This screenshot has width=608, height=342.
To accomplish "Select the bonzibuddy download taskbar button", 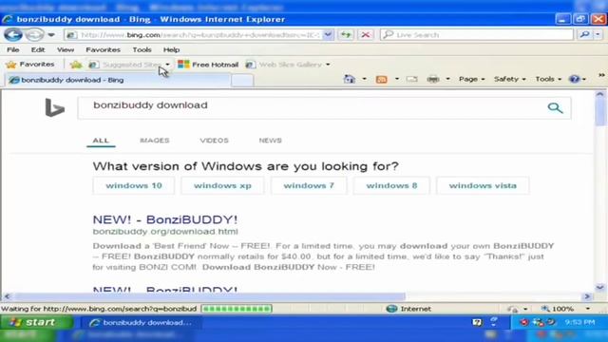I will click(x=142, y=323).
